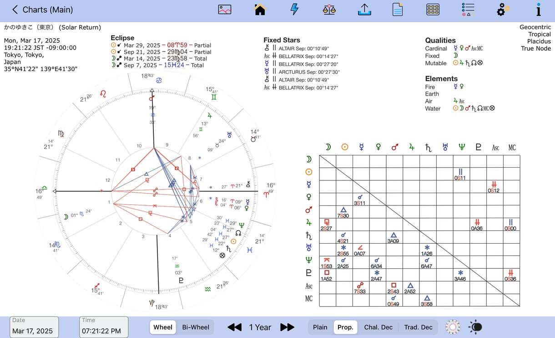This screenshot has height=338, width=555.
Task: Step forward one year
Action: pyautogui.click(x=288, y=327)
